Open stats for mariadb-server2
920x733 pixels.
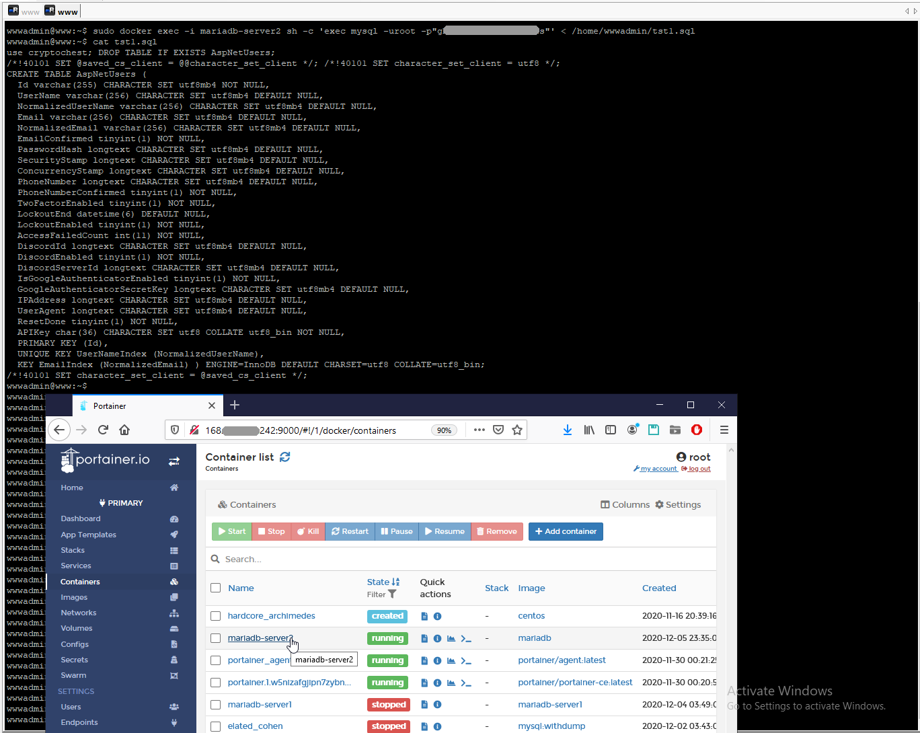(x=451, y=638)
